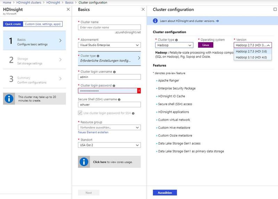The image size is (278, 199).
Task: Click the Enterprise Security Package feature
Action: [177, 89]
